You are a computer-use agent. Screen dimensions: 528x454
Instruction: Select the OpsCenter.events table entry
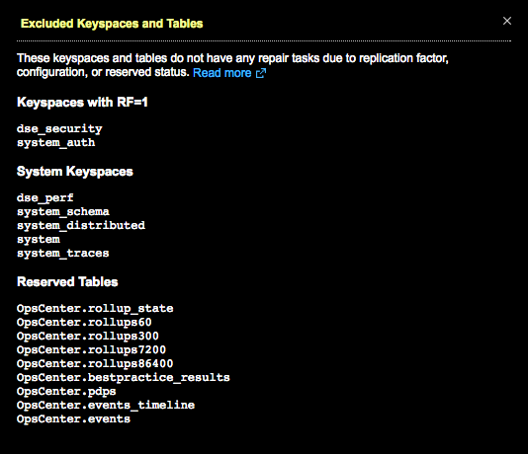73,418
